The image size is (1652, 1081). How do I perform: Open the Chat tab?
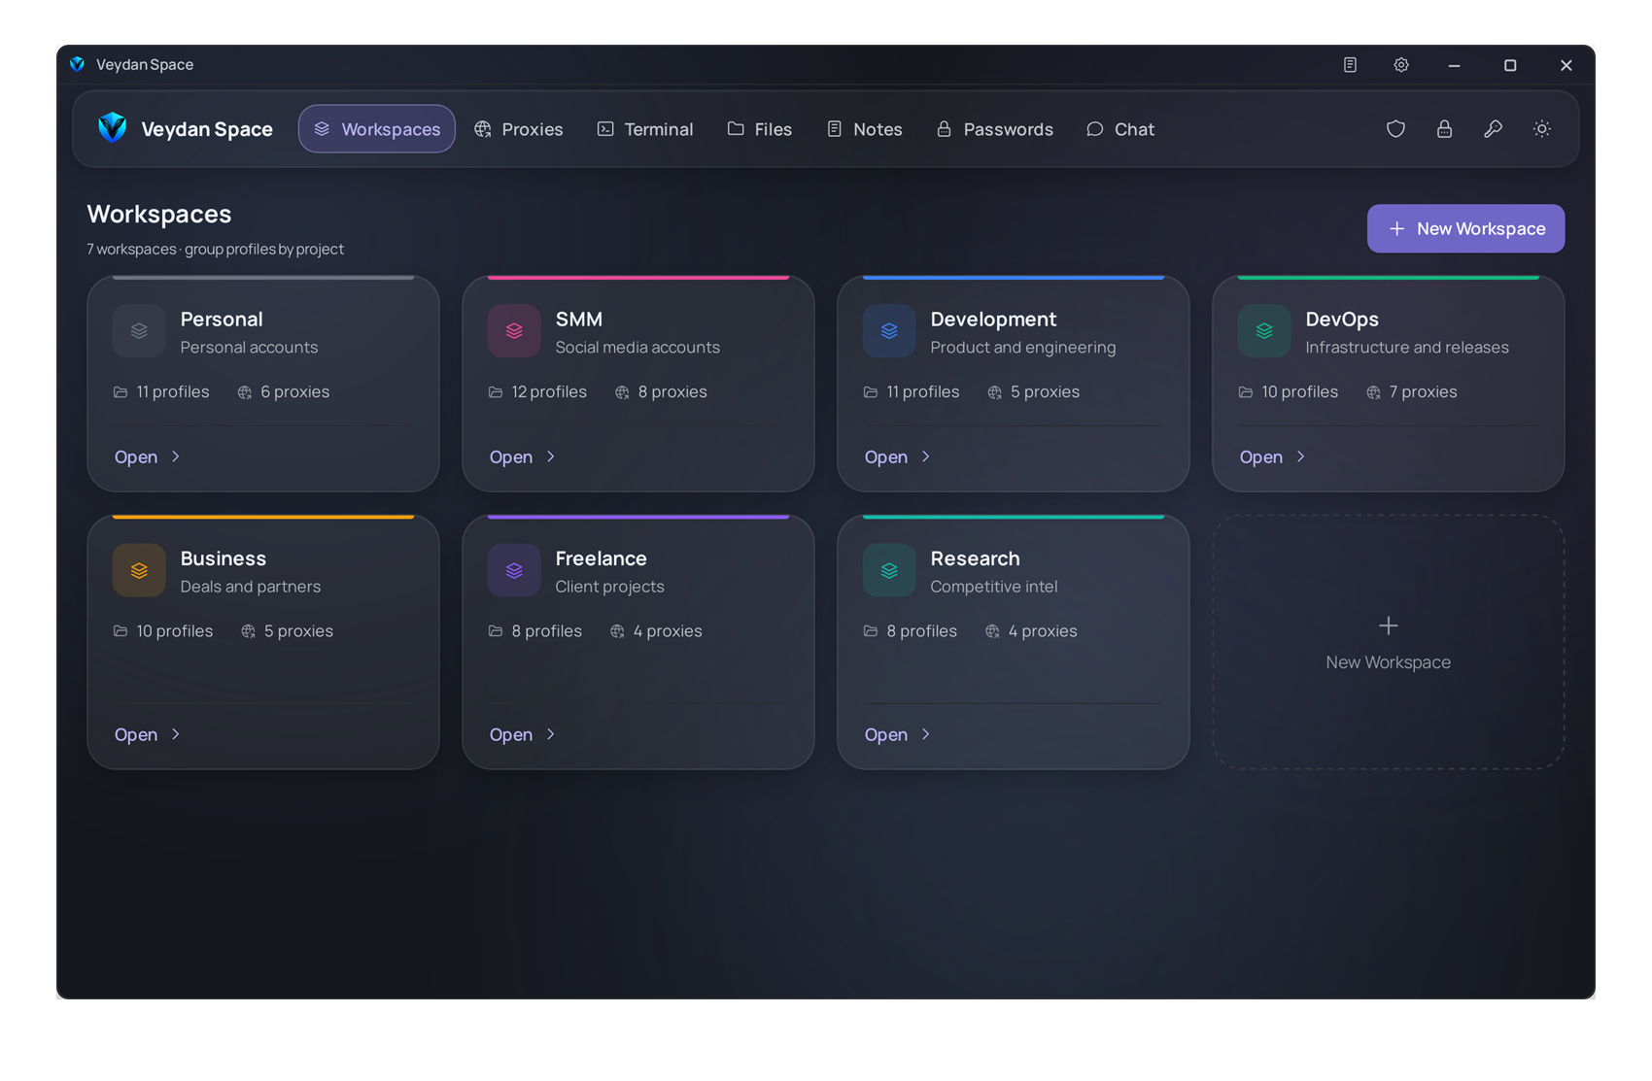(1120, 129)
